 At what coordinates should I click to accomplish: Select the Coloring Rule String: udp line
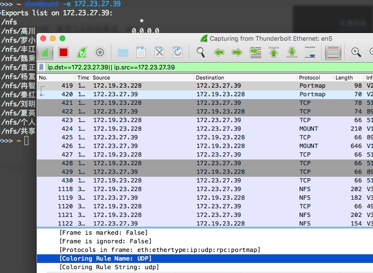[x=205, y=267]
